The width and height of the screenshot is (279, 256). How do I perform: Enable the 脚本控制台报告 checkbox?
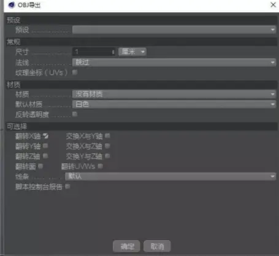click(x=67, y=186)
